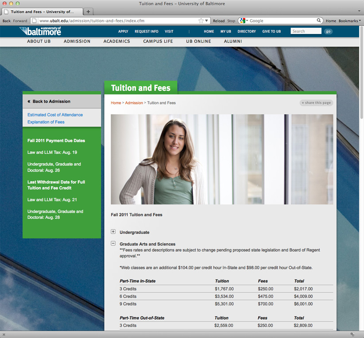This screenshot has height=338, width=364.
Task: Click the page icon beside the URL
Action: [34, 21]
